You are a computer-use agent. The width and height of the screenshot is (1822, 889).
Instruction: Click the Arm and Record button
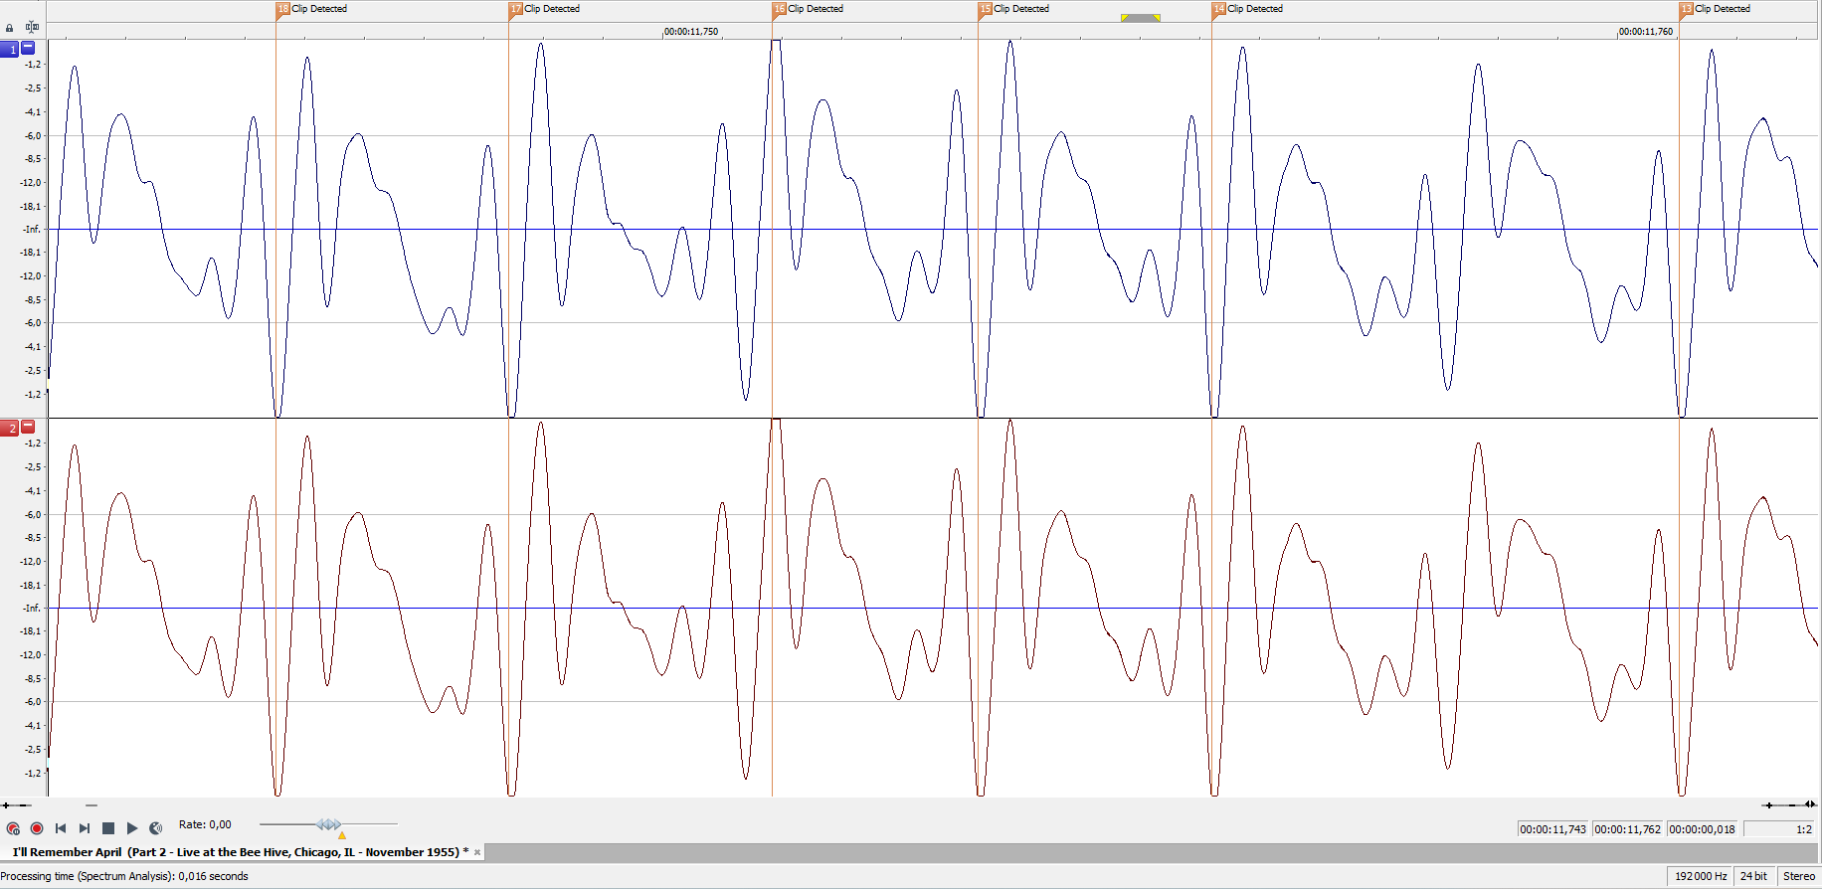[13, 828]
